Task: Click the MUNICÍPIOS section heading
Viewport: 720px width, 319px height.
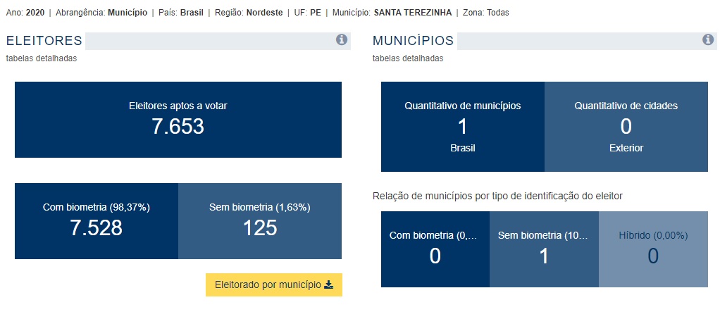Action: [413, 40]
